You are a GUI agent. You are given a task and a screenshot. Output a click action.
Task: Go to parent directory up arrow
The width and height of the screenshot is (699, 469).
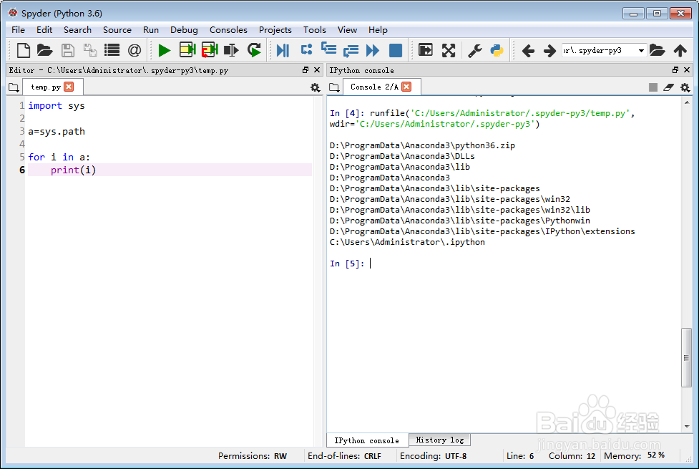pyautogui.click(x=680, y=50)
